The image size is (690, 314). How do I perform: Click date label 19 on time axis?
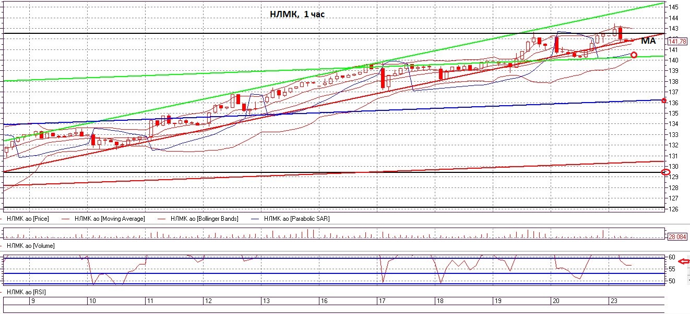(x=497, y=301)
